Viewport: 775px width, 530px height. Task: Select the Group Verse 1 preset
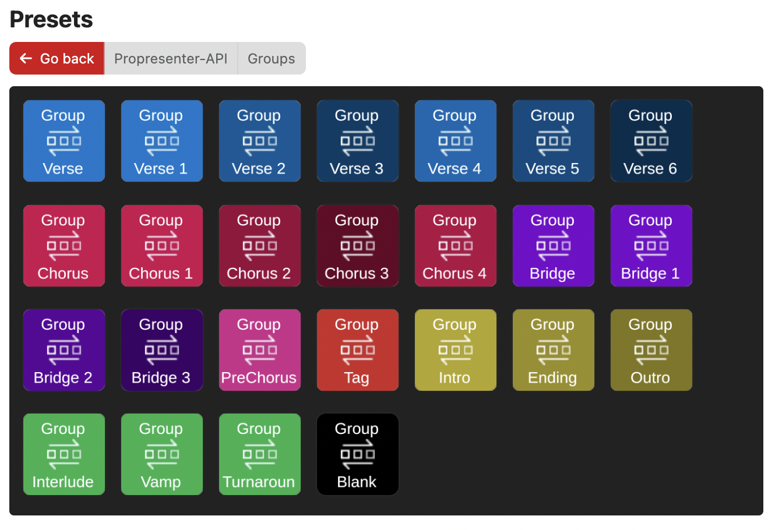coord(162,141)
